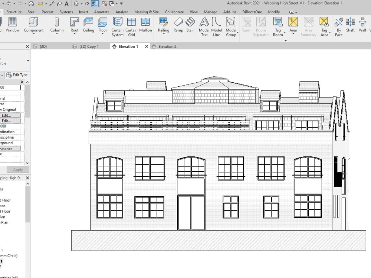The width and height of the screenshot is (371, 278).
Task: Select the Shaft opening tool
Action: tap(350, 25)
